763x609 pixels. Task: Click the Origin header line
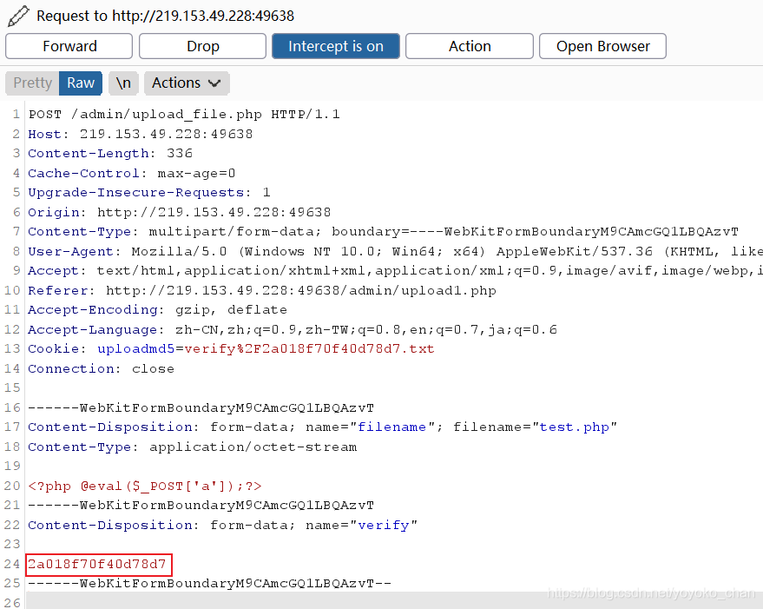tap(180, 213)
